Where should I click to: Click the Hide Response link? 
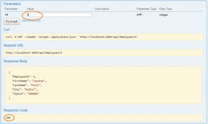tap(31, 20)
